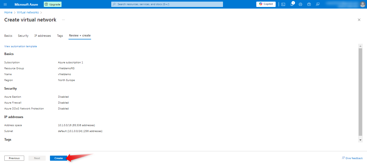Select the Review + create tab
Image resolution: width=367 pixels, height=165 pixels.
pyautogui.click(x=80, y=35)
